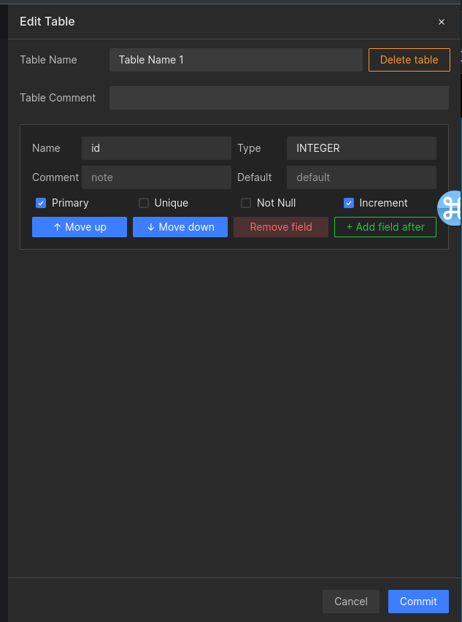Add a new field after id
The width and height of the screenshot is (462, 622).
point(385,227)
